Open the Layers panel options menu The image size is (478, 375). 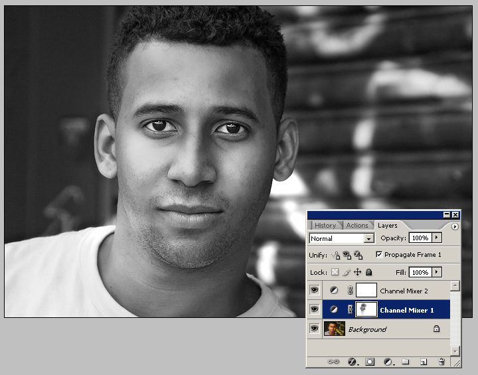[455, 226]
